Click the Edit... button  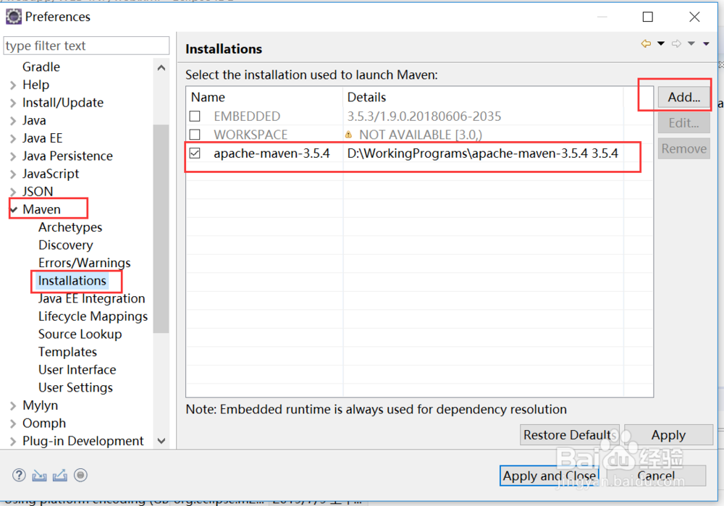pos(684,123)
